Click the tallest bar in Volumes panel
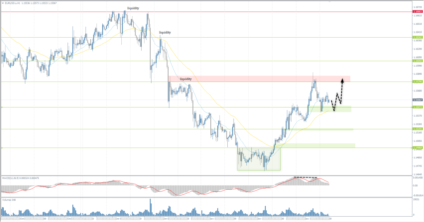 click(150, 207)
